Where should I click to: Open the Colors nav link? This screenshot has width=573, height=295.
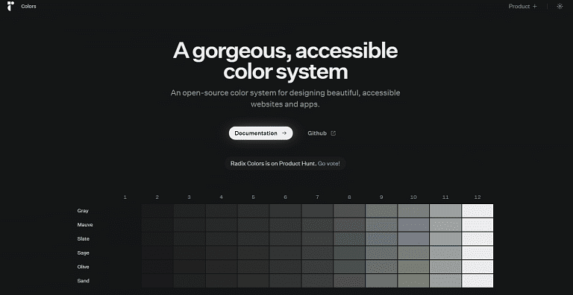coord(28,6)
